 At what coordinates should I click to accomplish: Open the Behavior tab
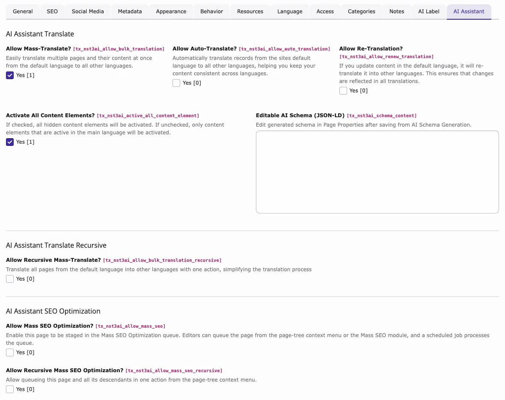(x=211, y=12)
